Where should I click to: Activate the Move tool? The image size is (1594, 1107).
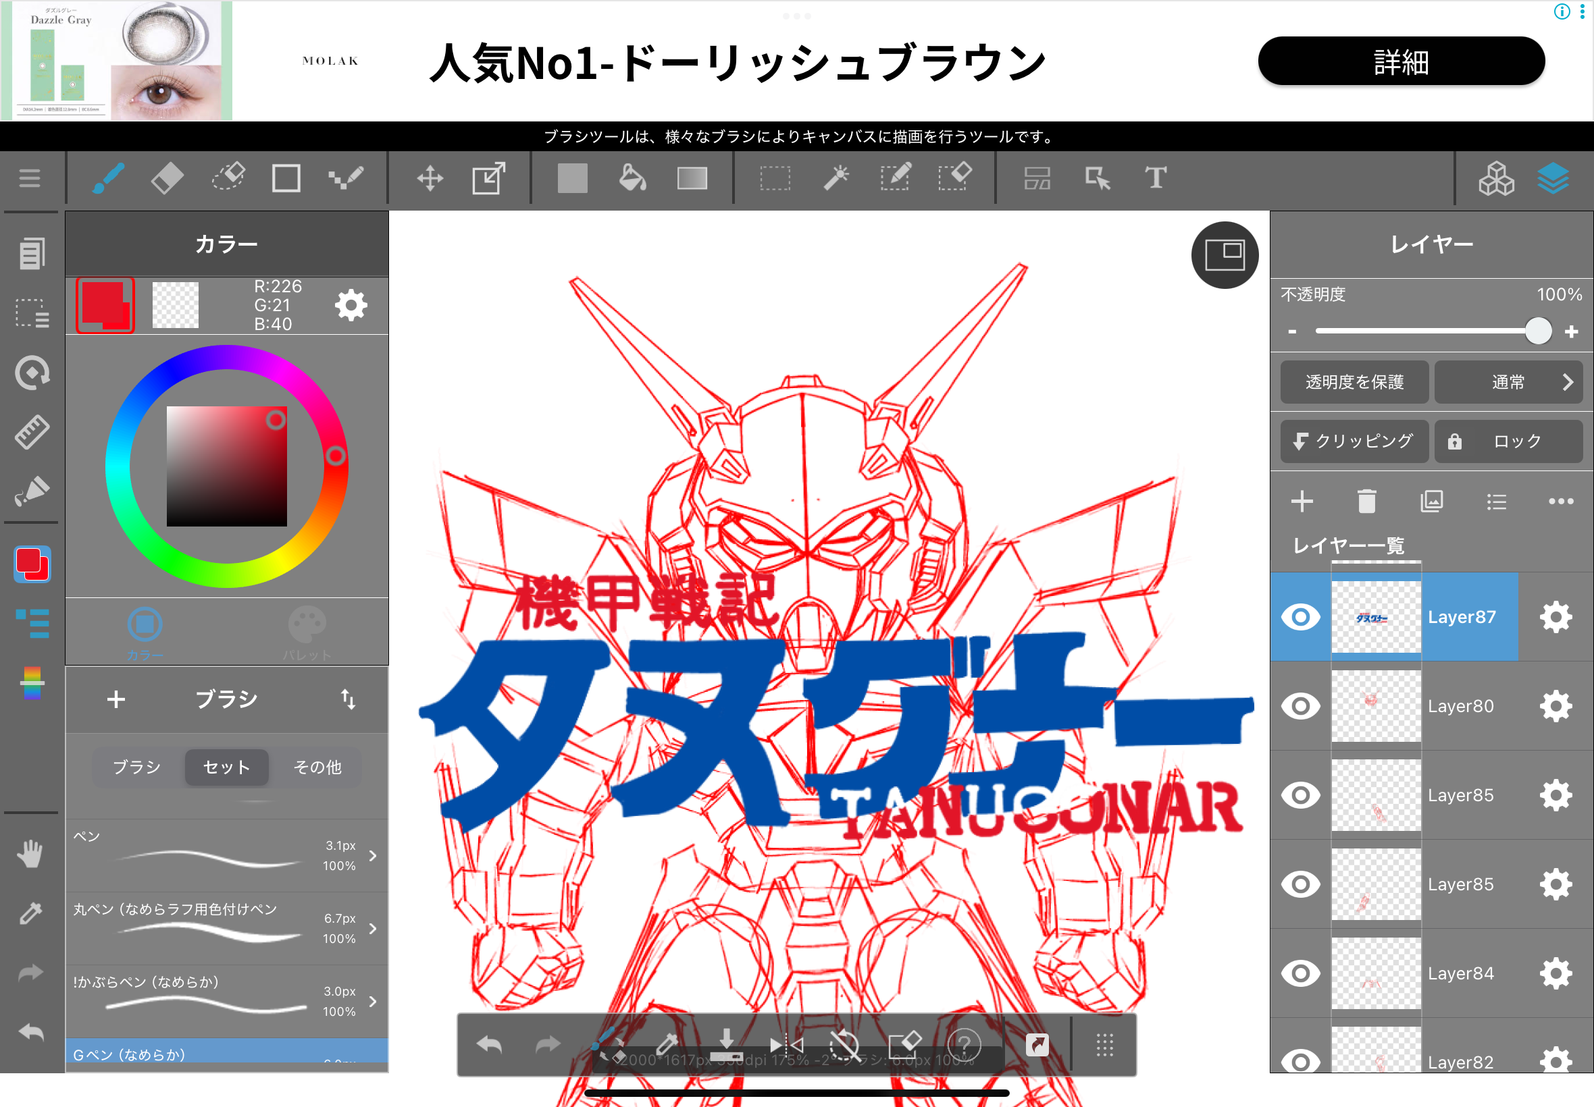coord(430,178)
